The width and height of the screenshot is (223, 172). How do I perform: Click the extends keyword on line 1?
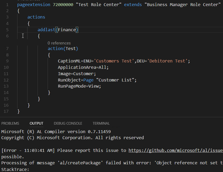(x=133, y=4)
